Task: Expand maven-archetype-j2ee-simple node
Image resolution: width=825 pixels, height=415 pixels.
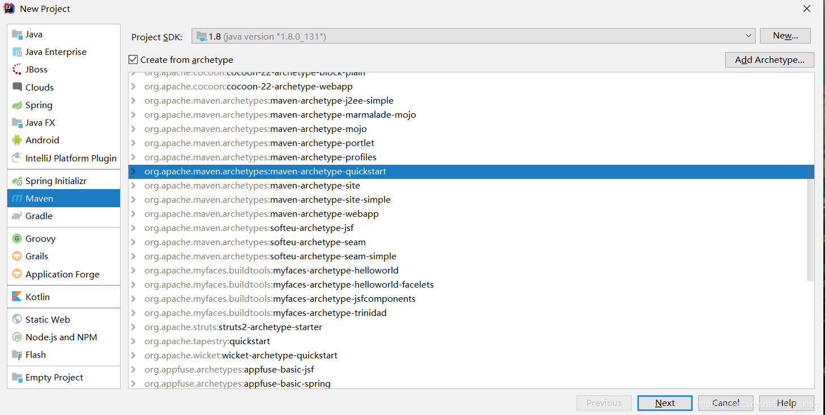Action: click(134, 100)
